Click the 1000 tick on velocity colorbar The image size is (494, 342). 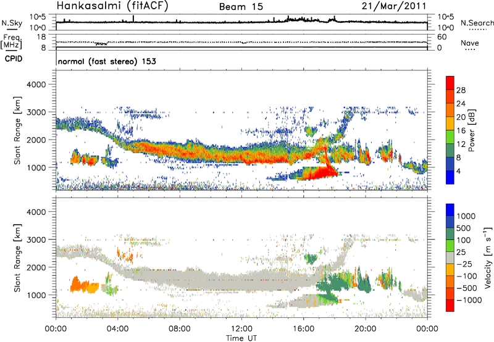(x=466, y=216)
